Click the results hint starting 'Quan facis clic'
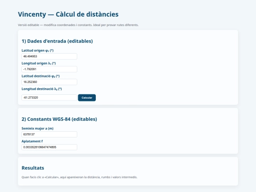 [80, 177]
